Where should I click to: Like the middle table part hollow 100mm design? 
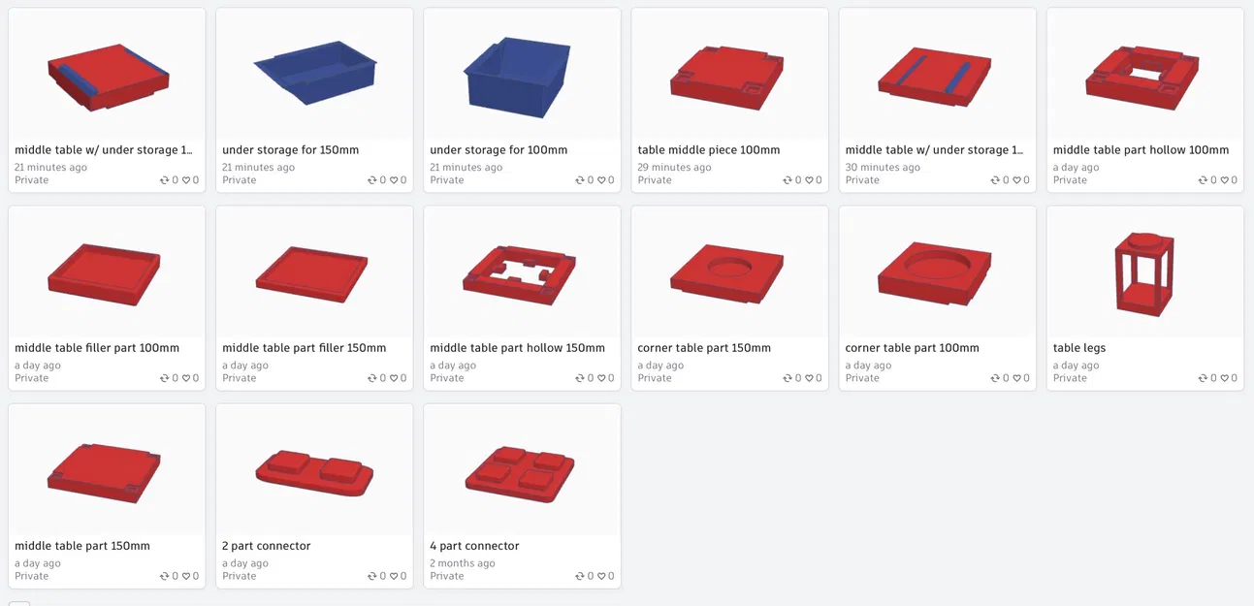[x=1225, y=180]
